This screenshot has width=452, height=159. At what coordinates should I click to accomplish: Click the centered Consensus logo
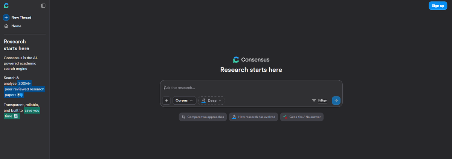click(x=251, y=60)
